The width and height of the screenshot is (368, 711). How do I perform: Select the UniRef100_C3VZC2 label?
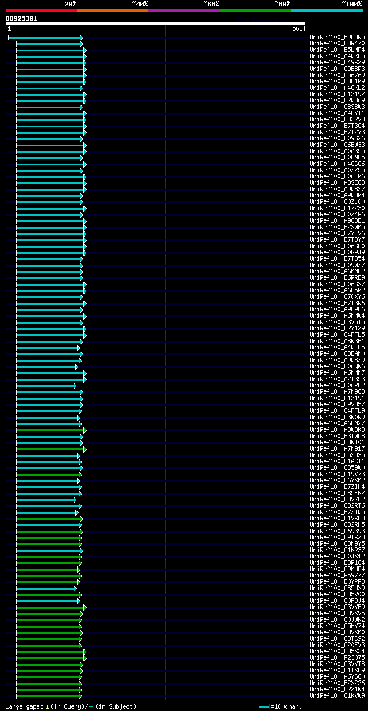337,499
